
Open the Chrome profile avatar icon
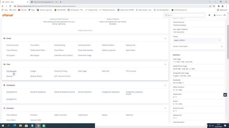click(x=223, y=6)
